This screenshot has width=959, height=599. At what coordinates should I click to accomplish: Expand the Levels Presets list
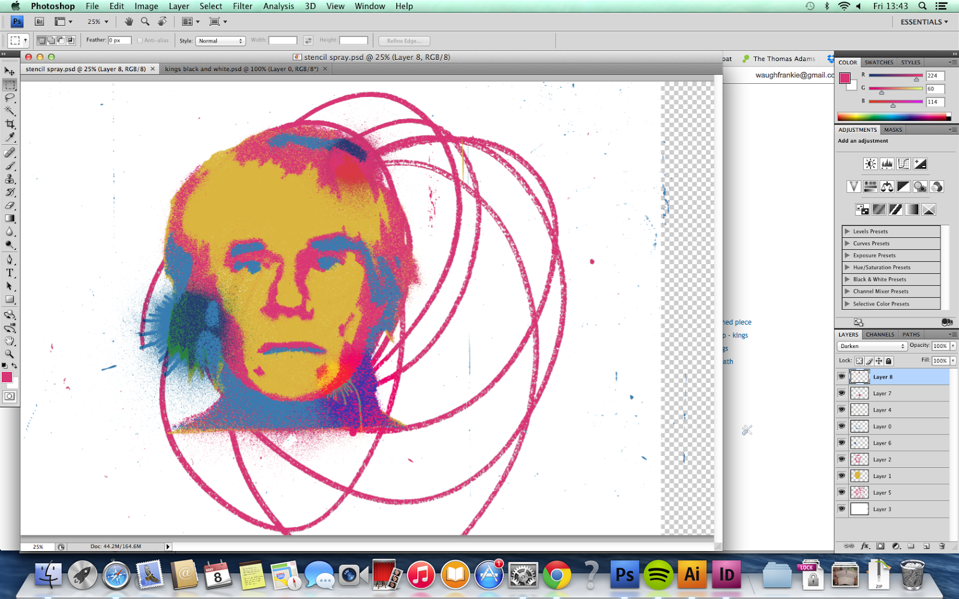(x=848, y=231)
